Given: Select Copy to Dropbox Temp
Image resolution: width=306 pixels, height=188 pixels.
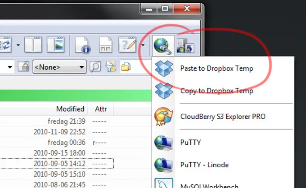Looking at the screenshot, I should point(216,91).
